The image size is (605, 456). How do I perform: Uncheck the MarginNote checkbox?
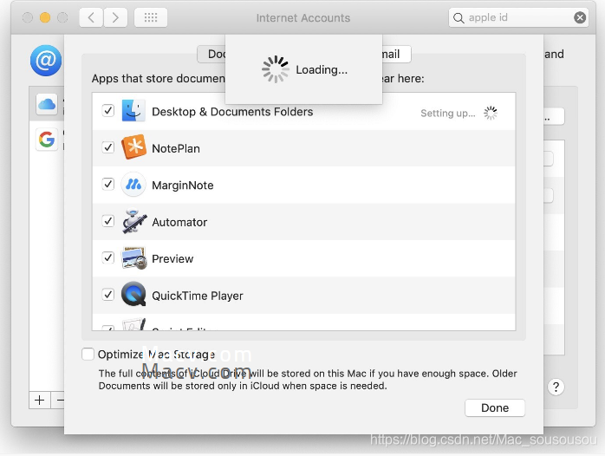tap(108, 184)
